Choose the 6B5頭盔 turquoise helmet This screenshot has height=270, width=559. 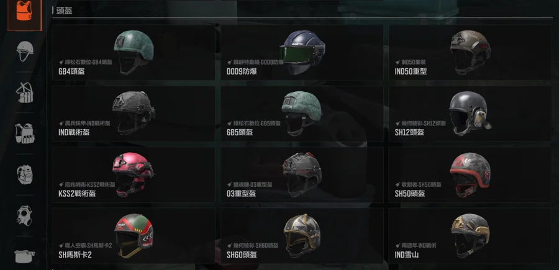(302, 113)
